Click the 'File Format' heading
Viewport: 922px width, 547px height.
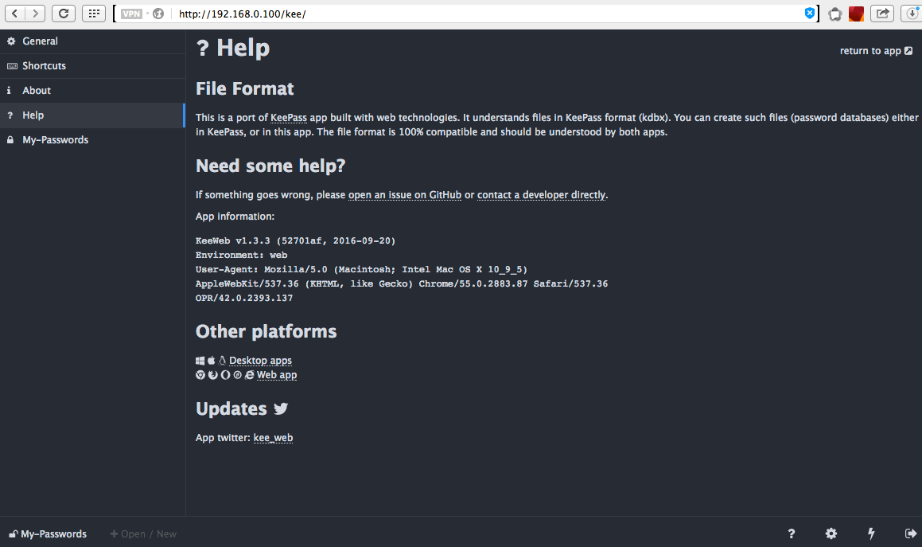(x=244, y=89)
